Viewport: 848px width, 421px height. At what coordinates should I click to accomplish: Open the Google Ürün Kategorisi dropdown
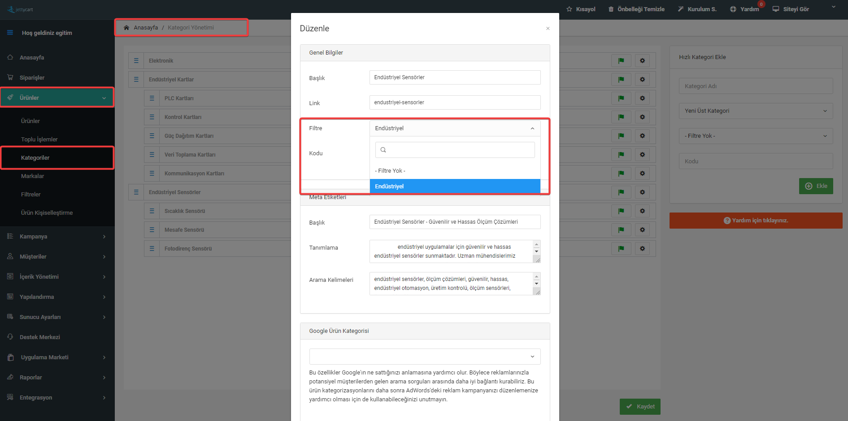point(425,357)
